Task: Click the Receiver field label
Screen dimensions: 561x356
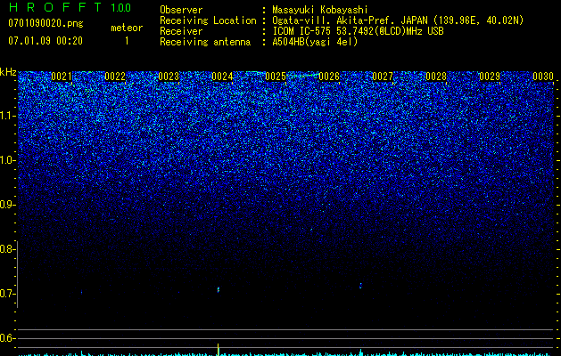Action: (181, 31)
